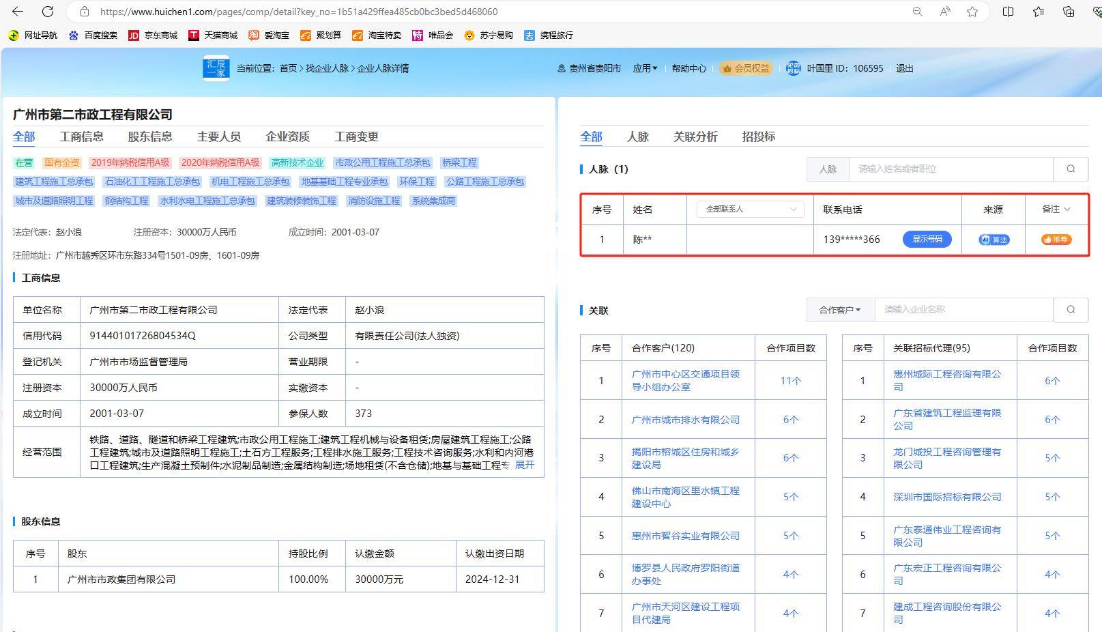Open 帮助中心 link
The height and width of the screenshot is (632, 1102).
689,68
